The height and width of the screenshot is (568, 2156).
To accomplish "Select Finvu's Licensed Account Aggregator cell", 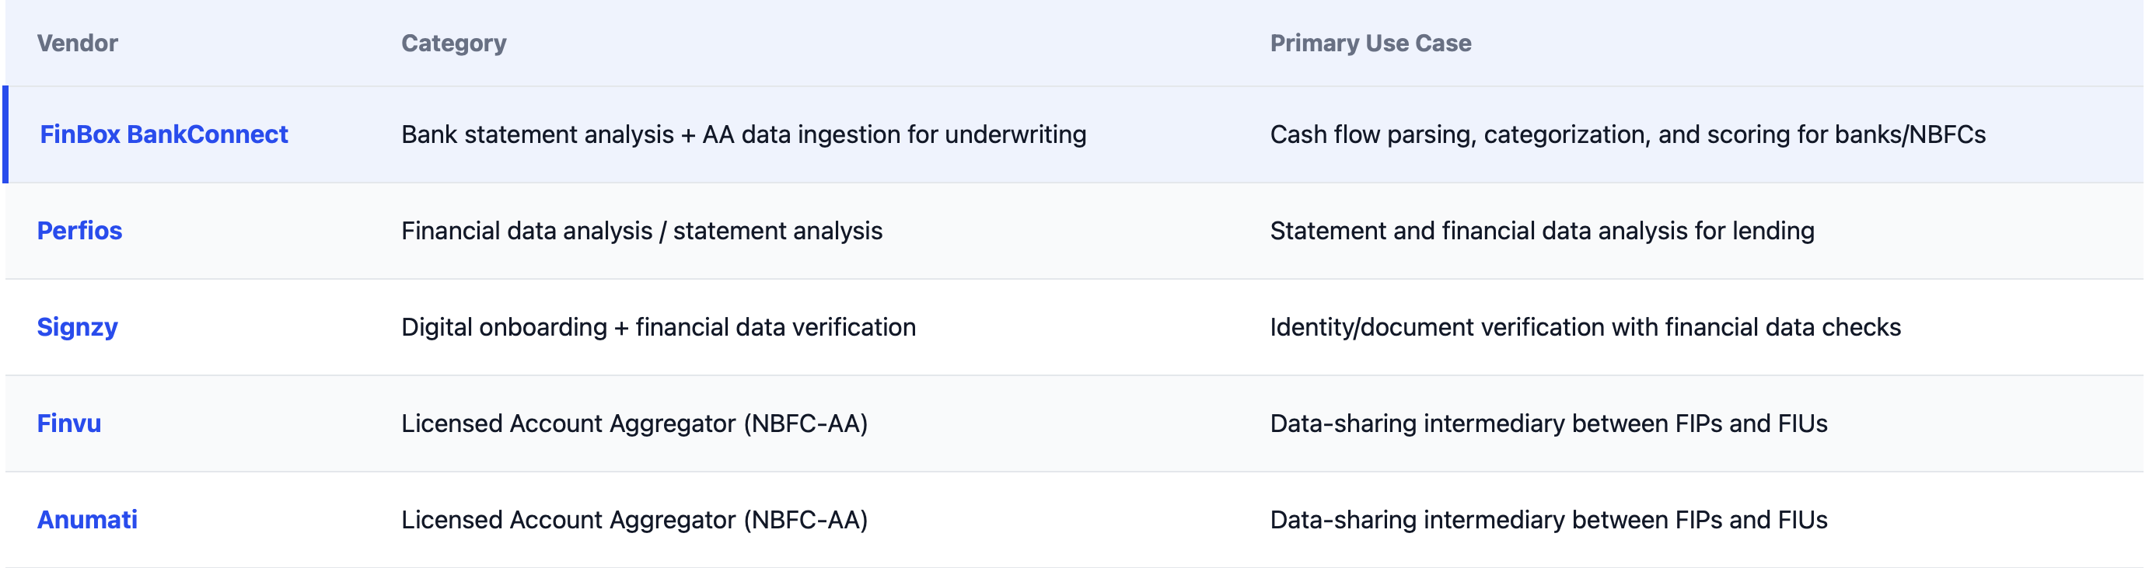I will [x=634, y=423].
